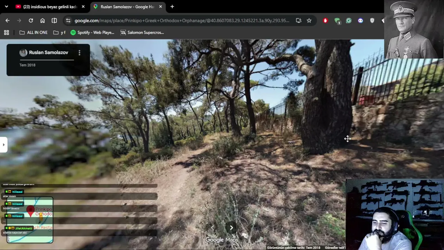The image size is (444, 250).
Task: Open the browser home page
Action: (42, 20)
